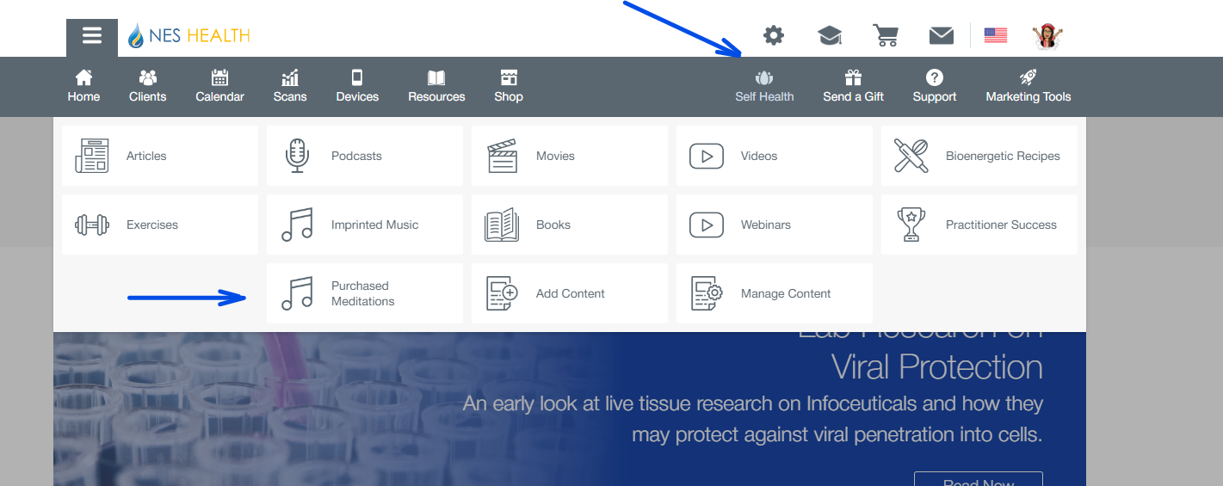Open the US flag language selector
The width and height of the screenshot is (1223, 486).
click(996, 36)
